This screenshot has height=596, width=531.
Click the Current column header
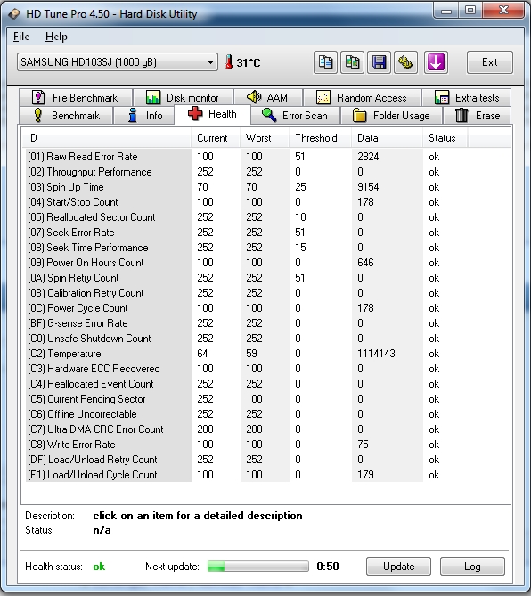coord(216,138)
